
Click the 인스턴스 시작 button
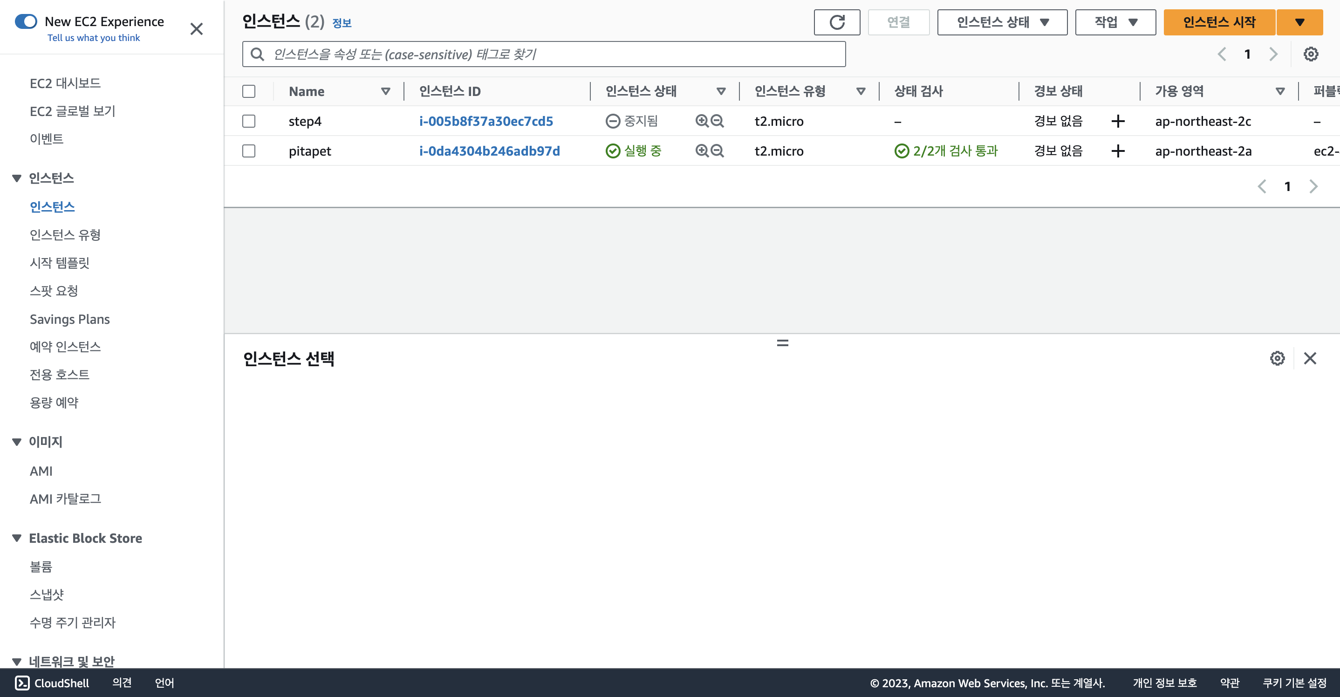1219,22
